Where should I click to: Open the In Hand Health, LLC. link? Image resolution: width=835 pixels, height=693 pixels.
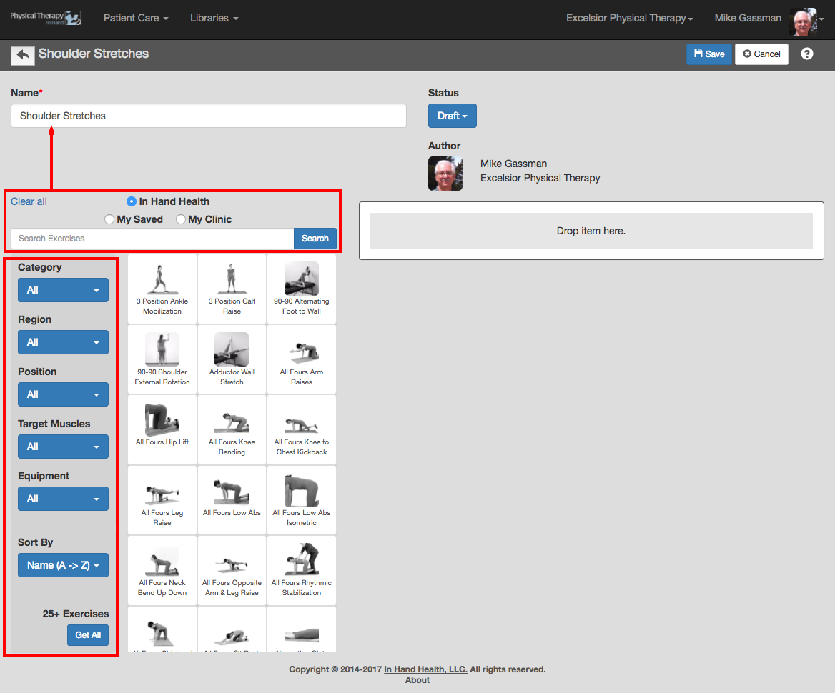tap(425, 669)
